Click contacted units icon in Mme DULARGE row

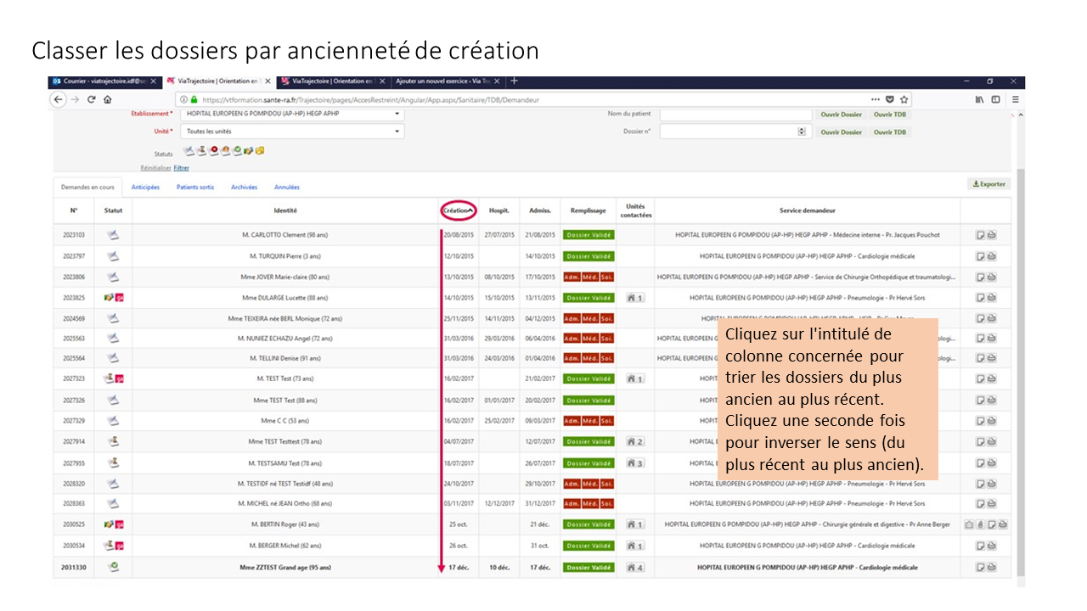coord(634,298)
